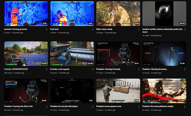Open 'Fortnite_I win squads' title link
191x116 pixels.
(60, 69)
